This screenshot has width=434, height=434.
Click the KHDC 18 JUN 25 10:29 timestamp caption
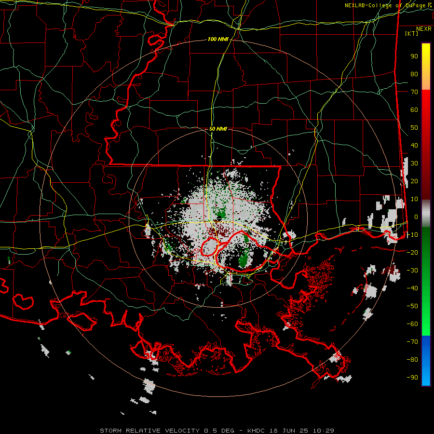pos(291,431)
